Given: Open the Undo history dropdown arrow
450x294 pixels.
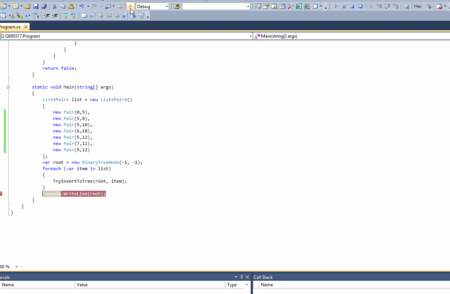Looking at the screenshot, I should pyautogui.click(x=88, y=6).
